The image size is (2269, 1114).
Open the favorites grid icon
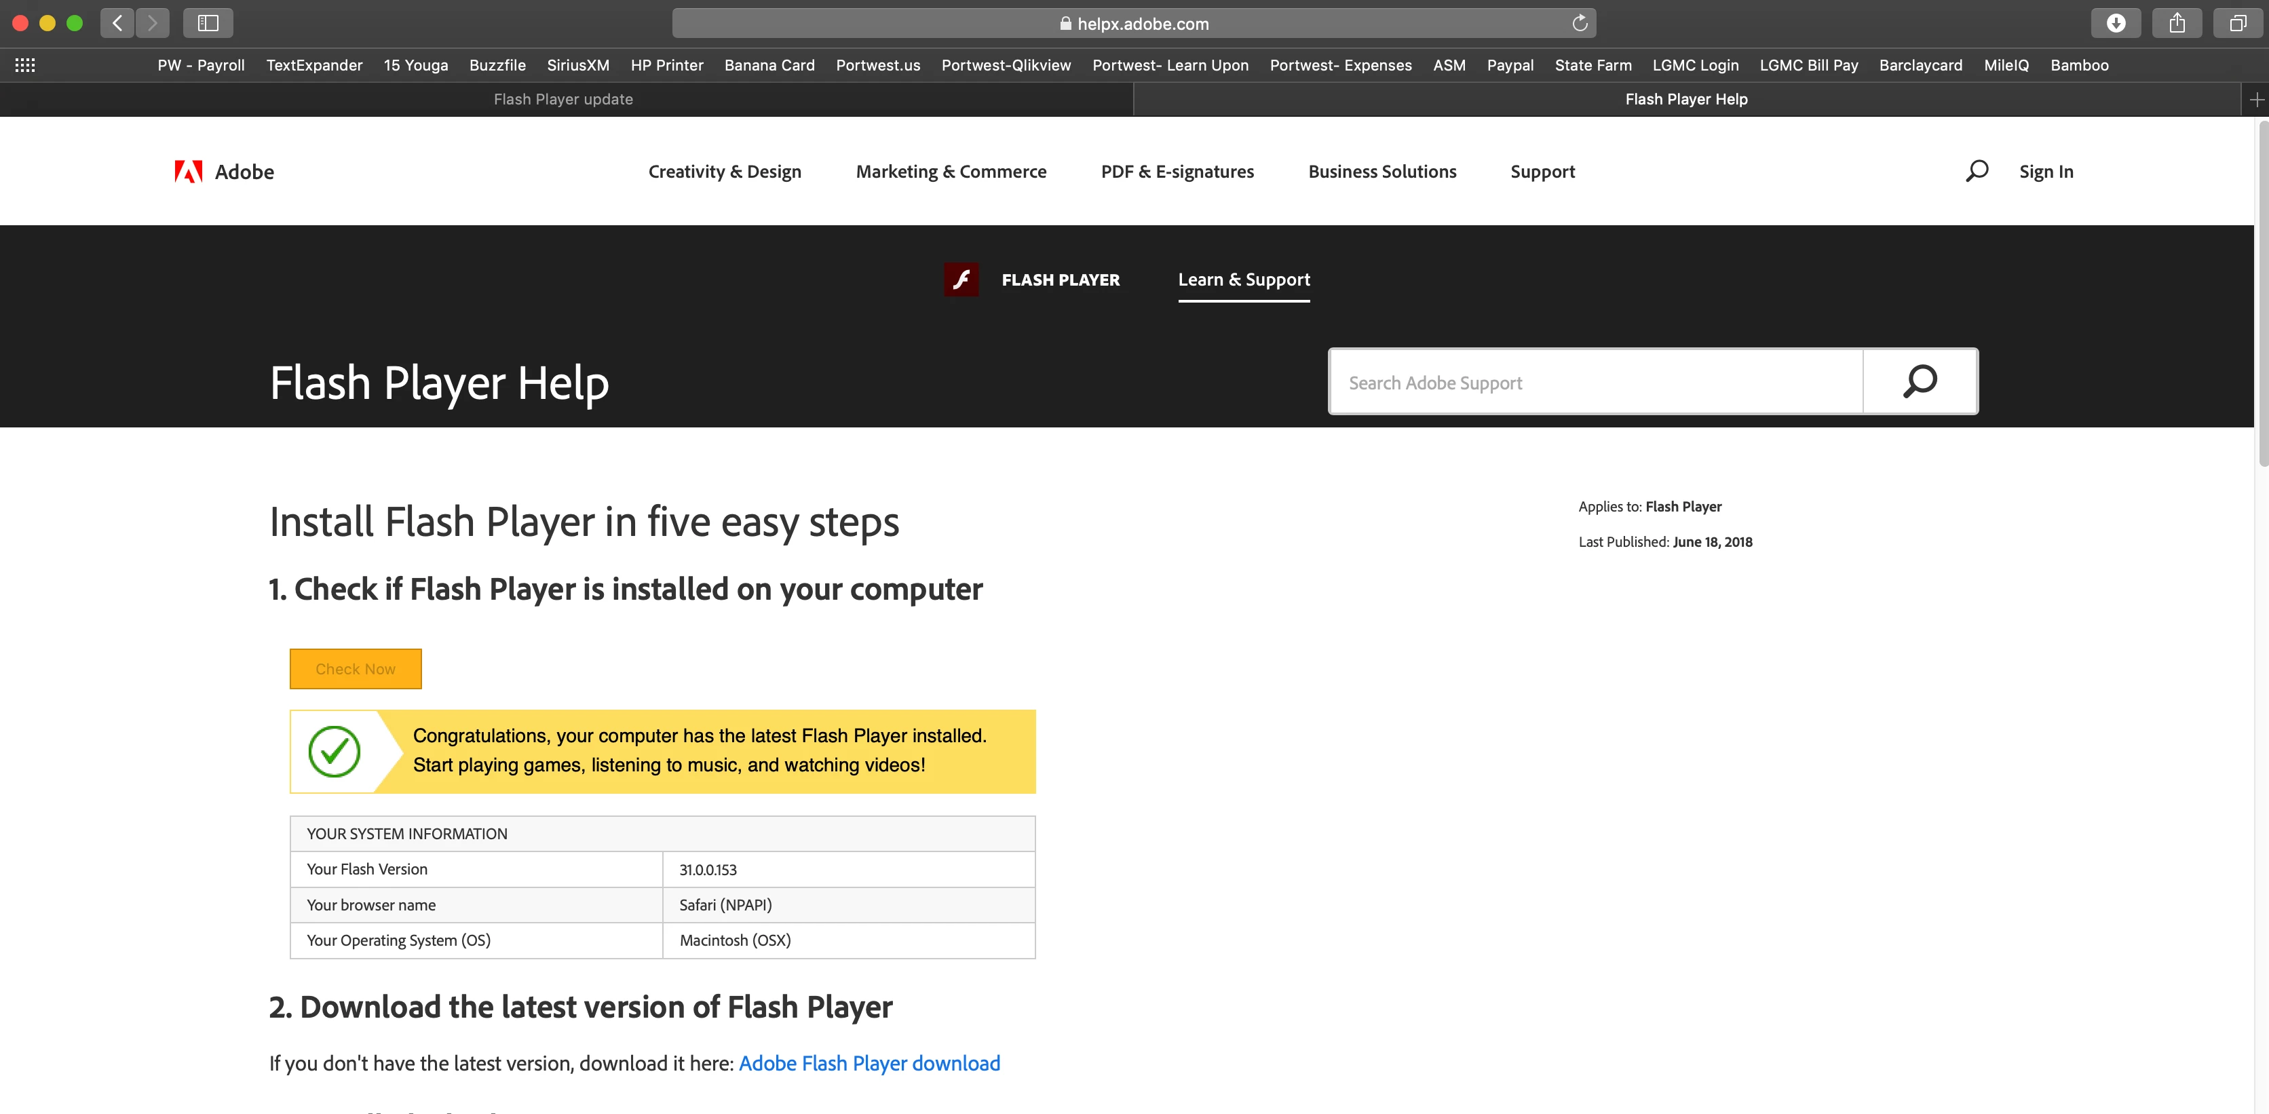tap(24, 65)
